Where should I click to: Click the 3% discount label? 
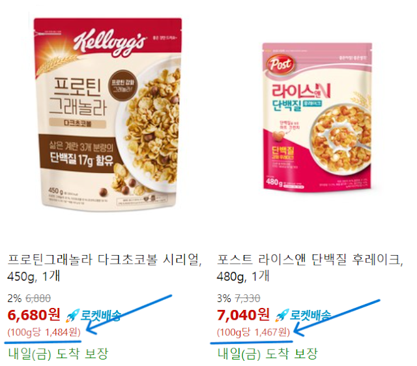223,298
